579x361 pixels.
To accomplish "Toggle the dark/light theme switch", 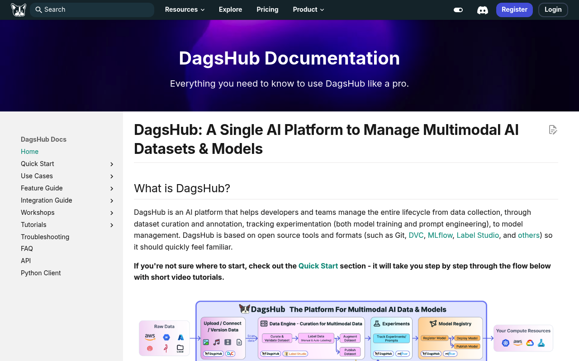I will 458,10.
